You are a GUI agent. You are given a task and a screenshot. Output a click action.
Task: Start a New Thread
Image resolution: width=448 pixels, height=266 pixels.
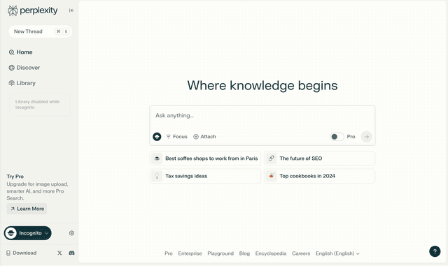tap(41, 31)
